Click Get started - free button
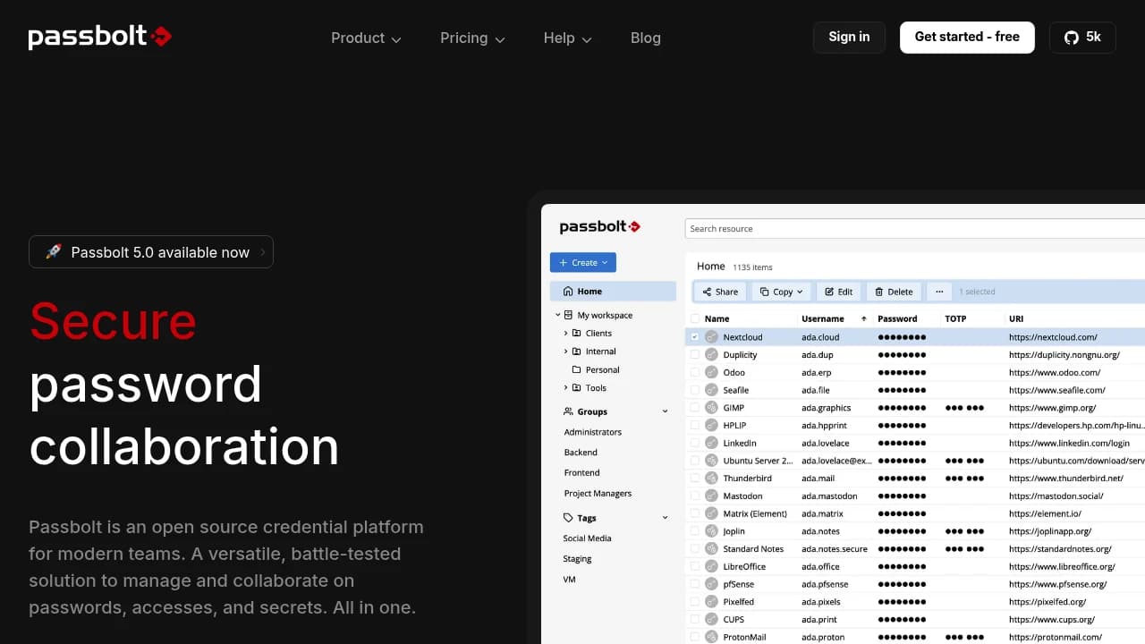Screen dimensions: 1145x644 coord(967,38)
